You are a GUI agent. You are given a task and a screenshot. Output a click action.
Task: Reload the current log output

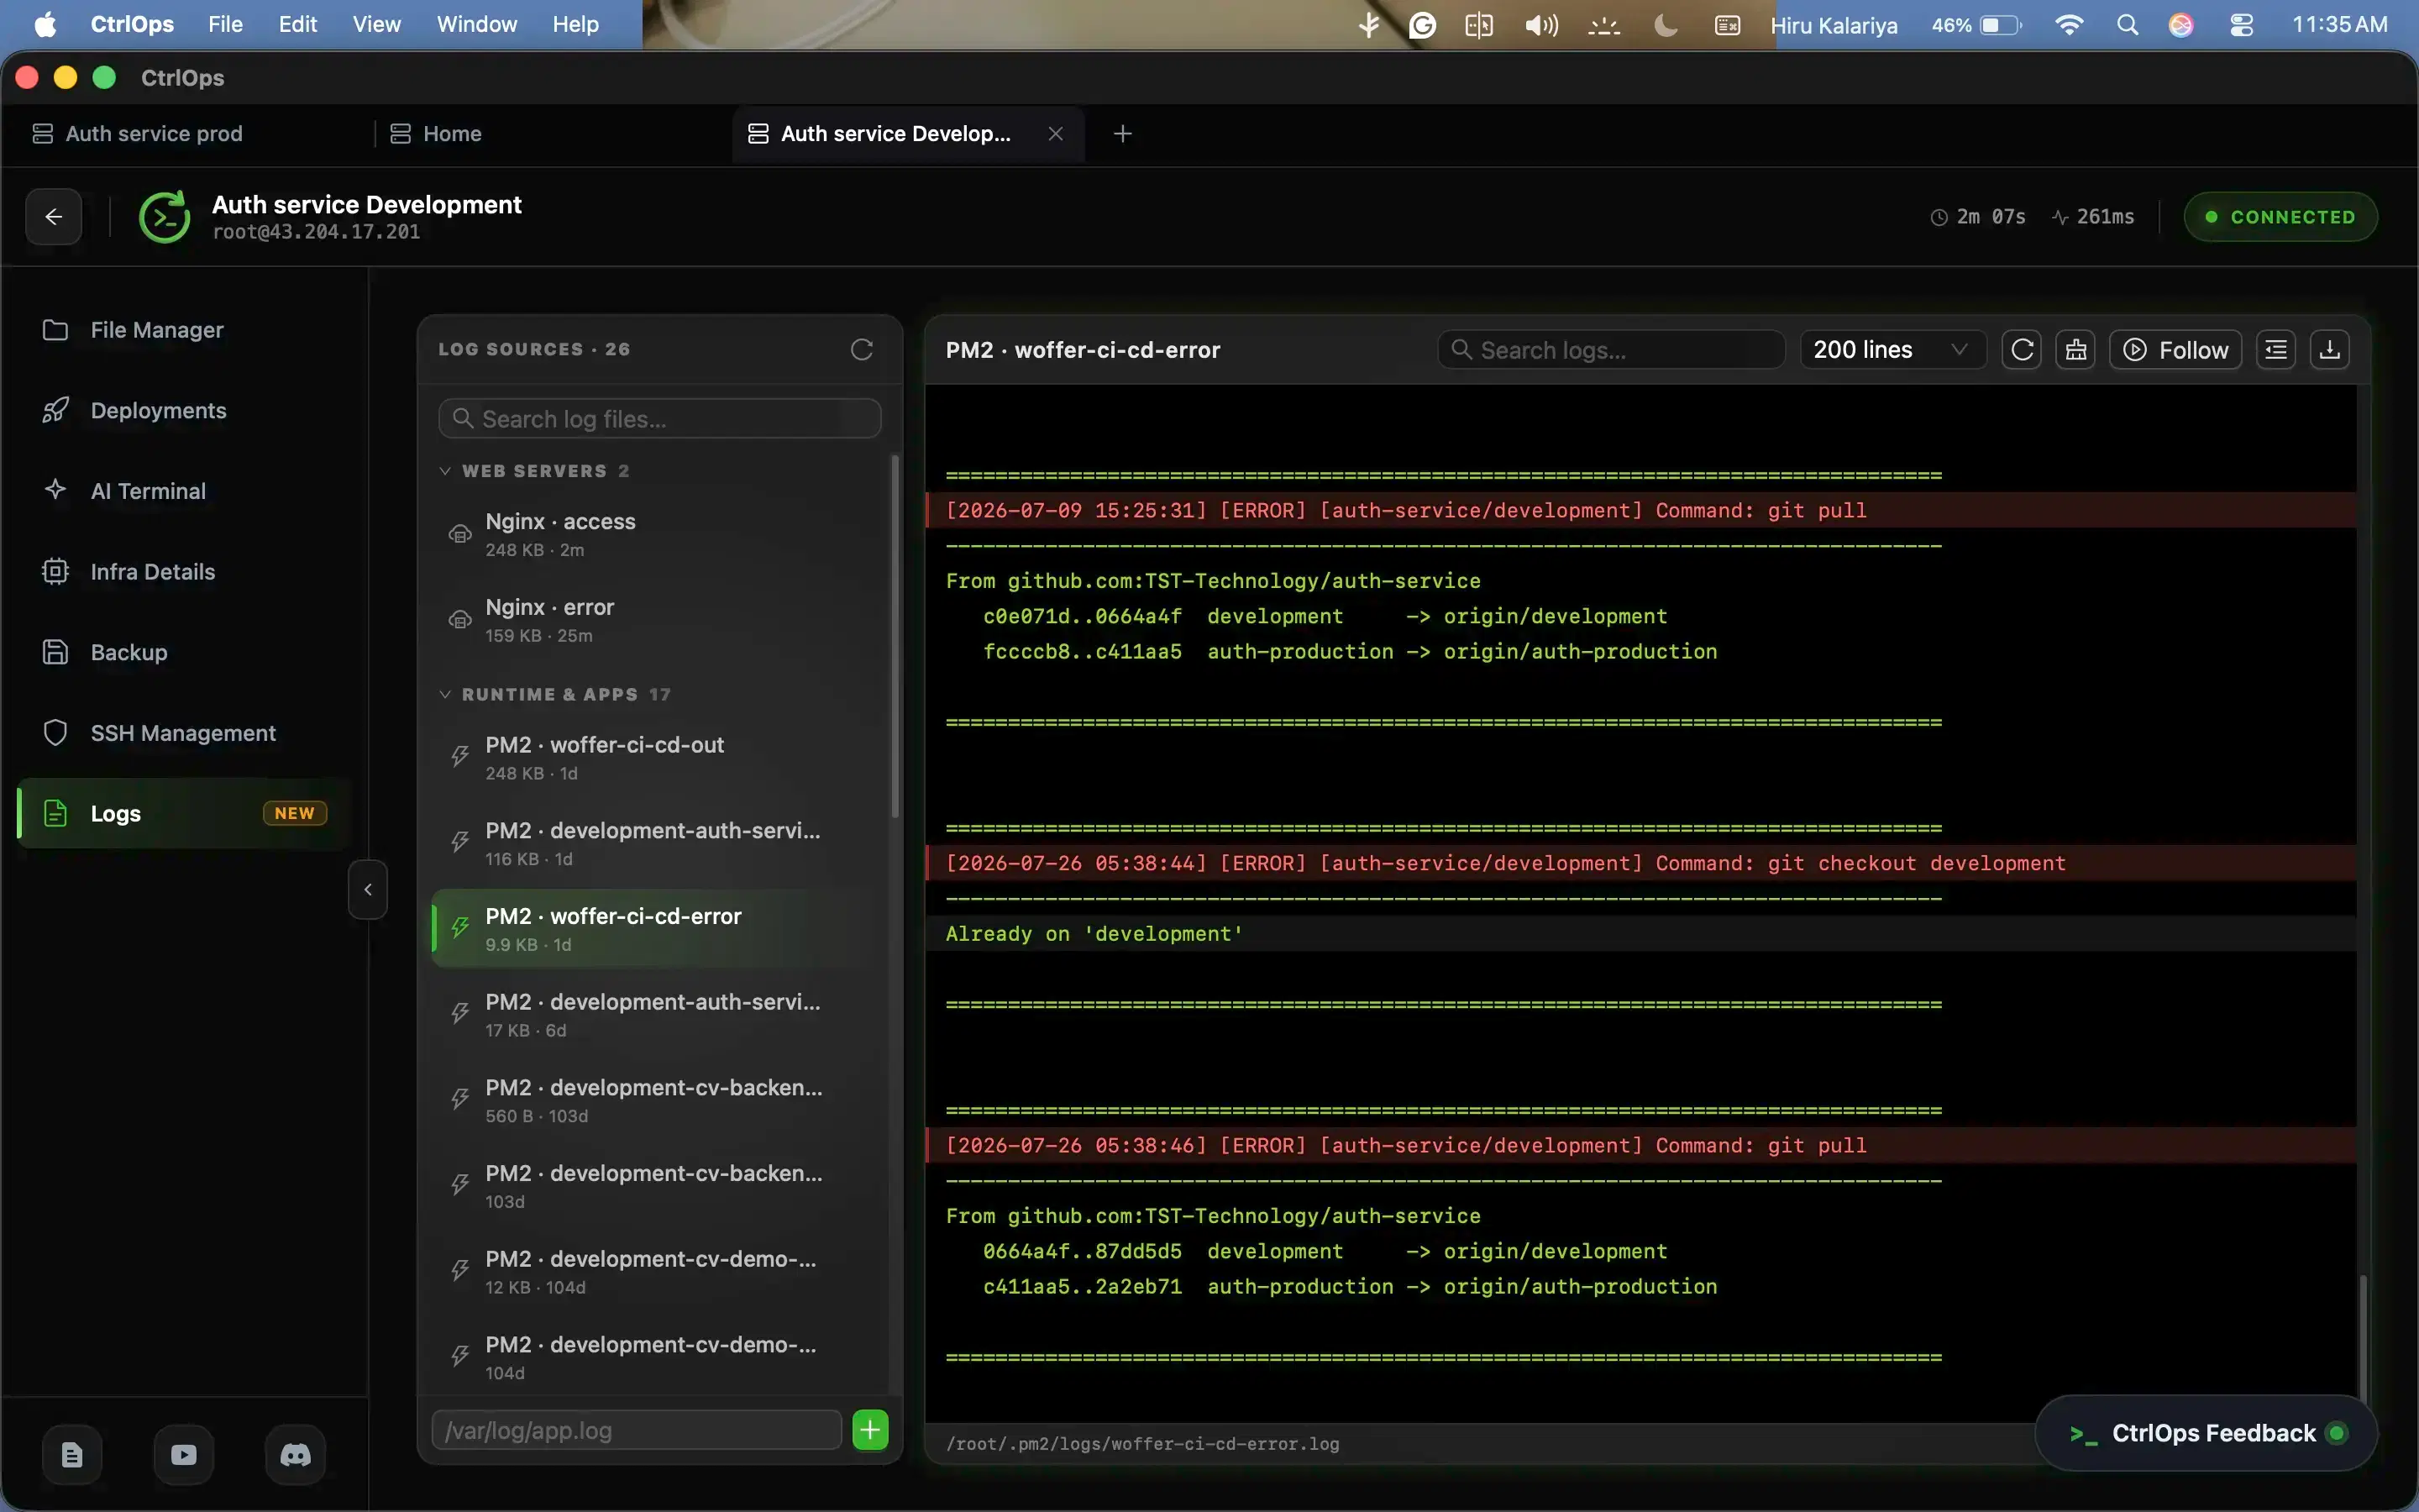pyautogui.click(x=2023, y=349)
